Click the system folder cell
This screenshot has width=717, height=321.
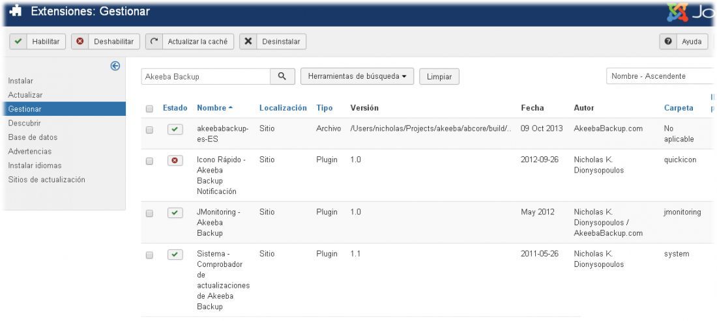[677, 254]
